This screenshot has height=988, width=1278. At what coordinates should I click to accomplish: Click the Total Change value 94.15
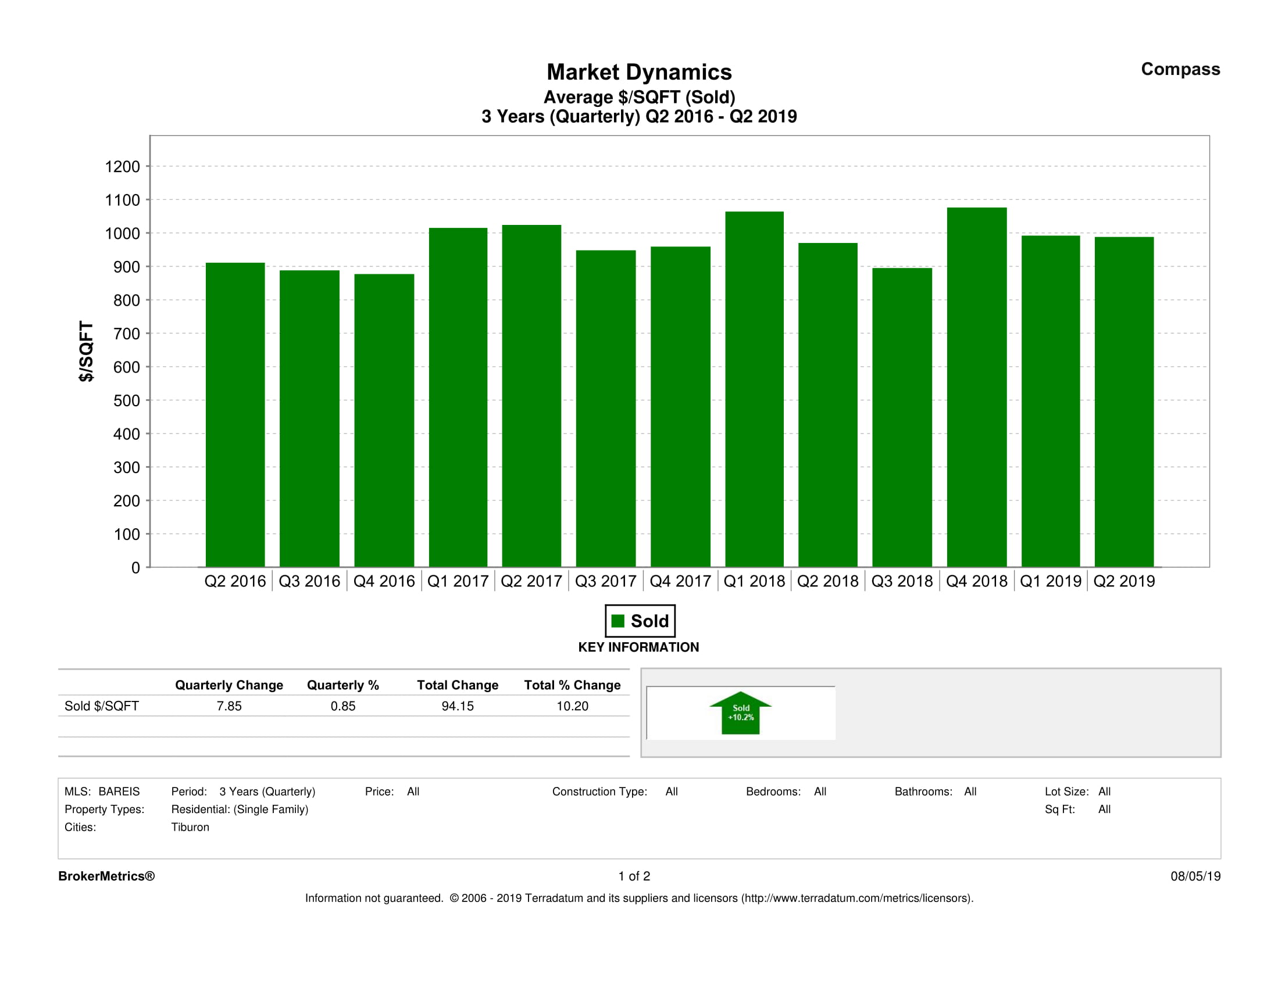pos(458,706)
